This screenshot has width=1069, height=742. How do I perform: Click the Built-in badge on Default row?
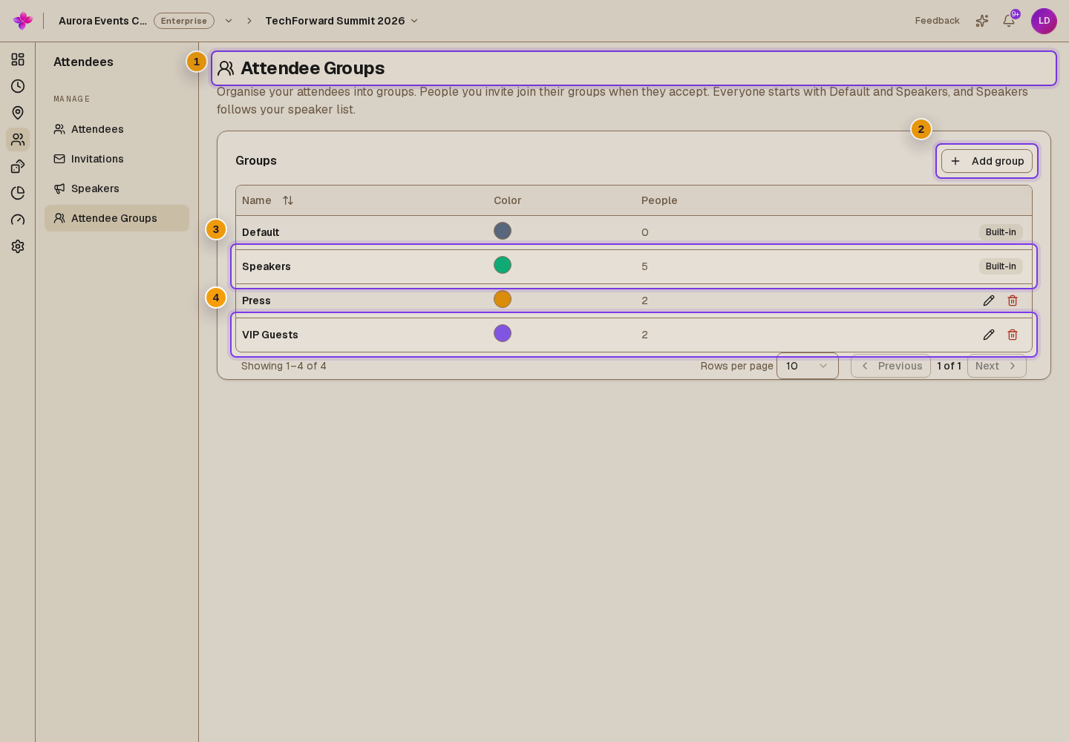coord(1001,232)
